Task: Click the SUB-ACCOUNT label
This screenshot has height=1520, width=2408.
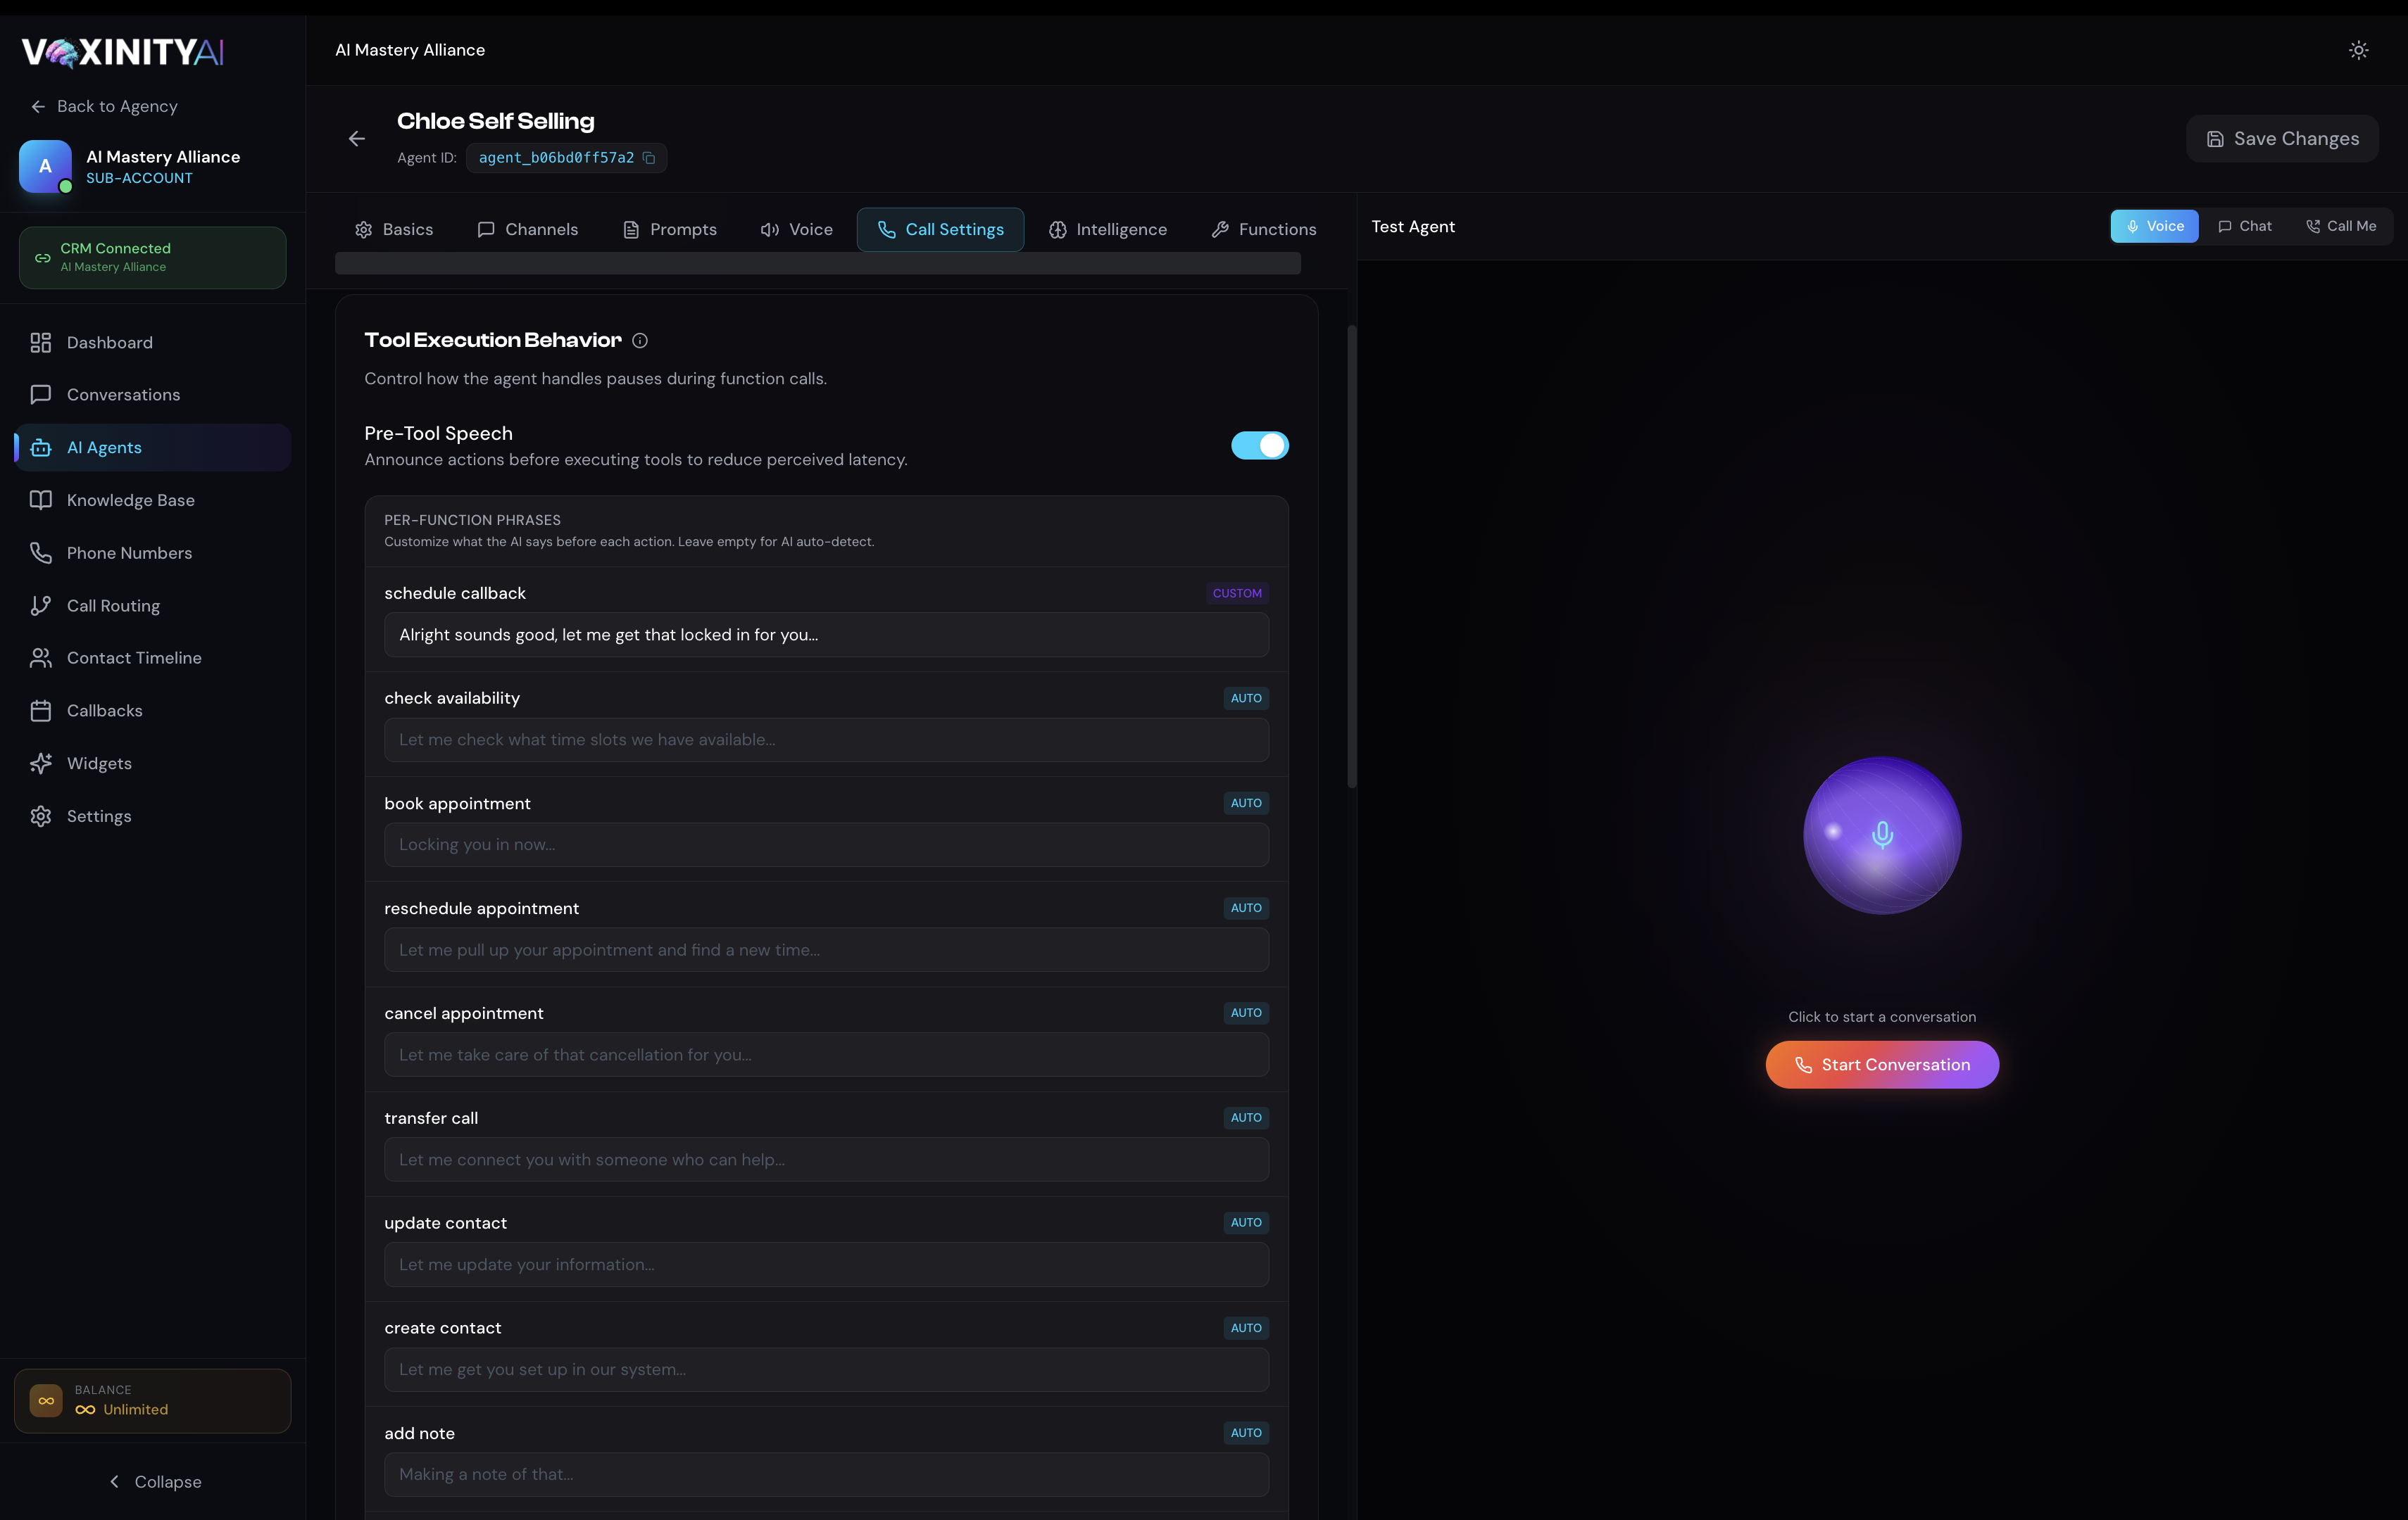Action: (139, 179)
